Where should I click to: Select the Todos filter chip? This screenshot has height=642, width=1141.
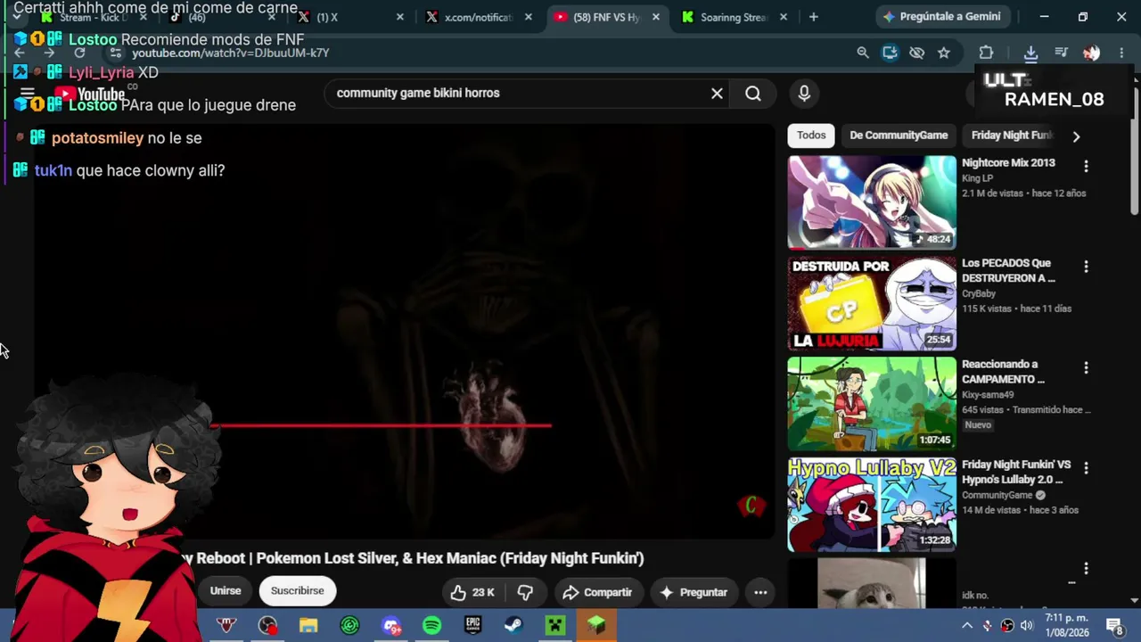click(811, 136)
